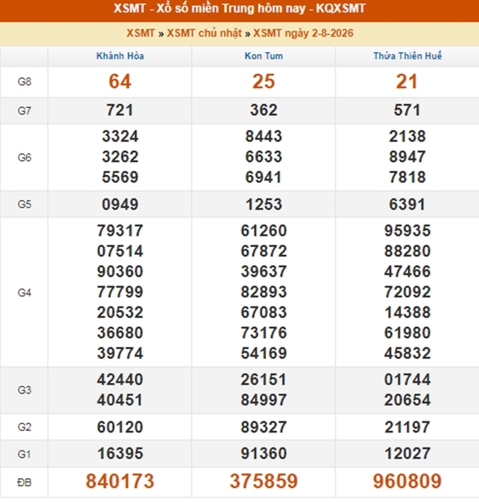Select Khánh Hòa G7 number 721

120,111
